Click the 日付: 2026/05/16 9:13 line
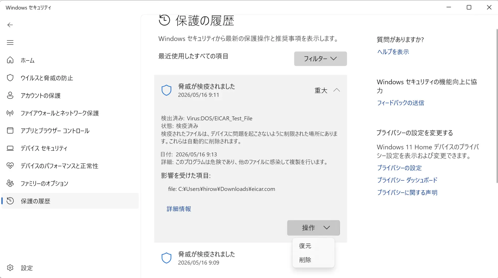This screenshot has height=278, width=498. [x=189, y=154]
